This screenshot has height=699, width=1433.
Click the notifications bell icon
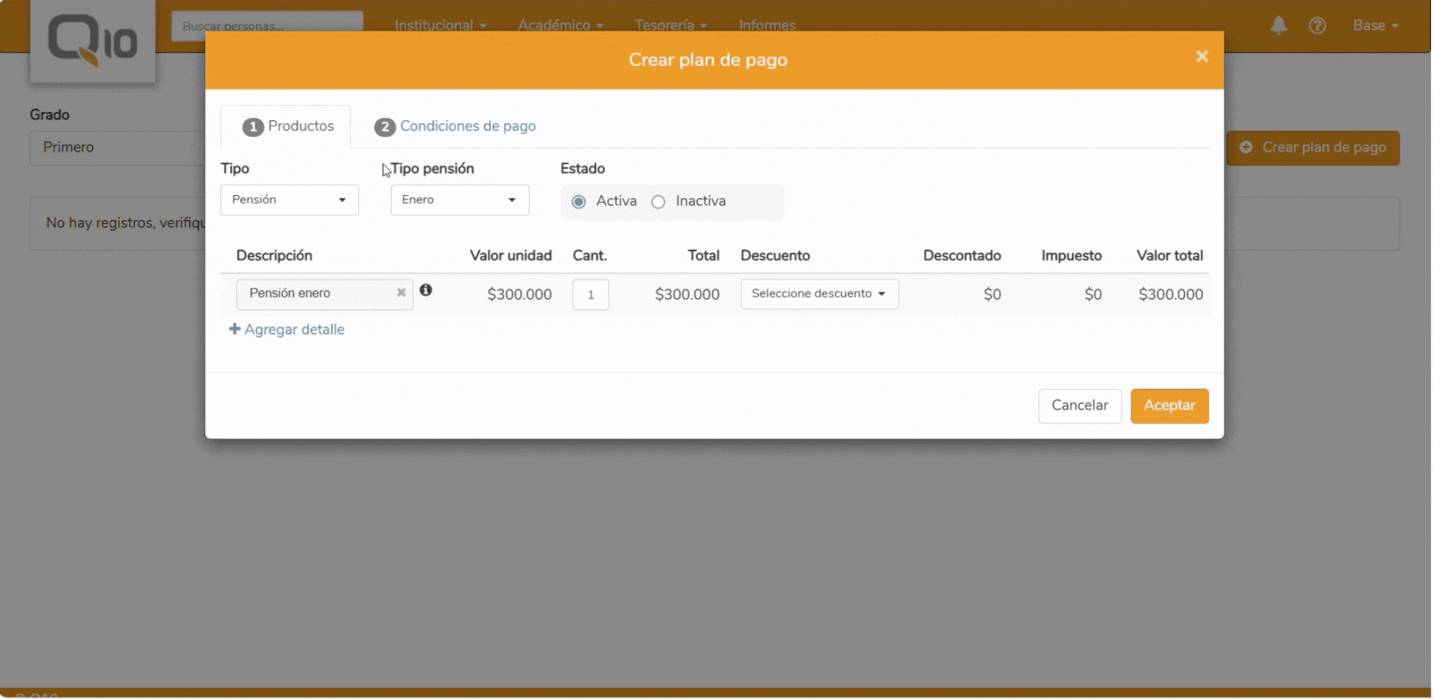pos(1278,26)
